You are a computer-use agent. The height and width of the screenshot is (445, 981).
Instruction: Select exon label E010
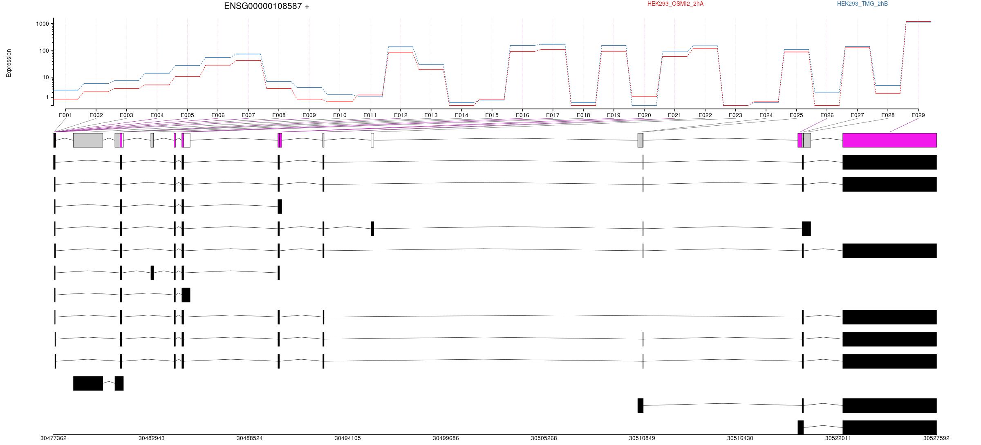[340, 116]
